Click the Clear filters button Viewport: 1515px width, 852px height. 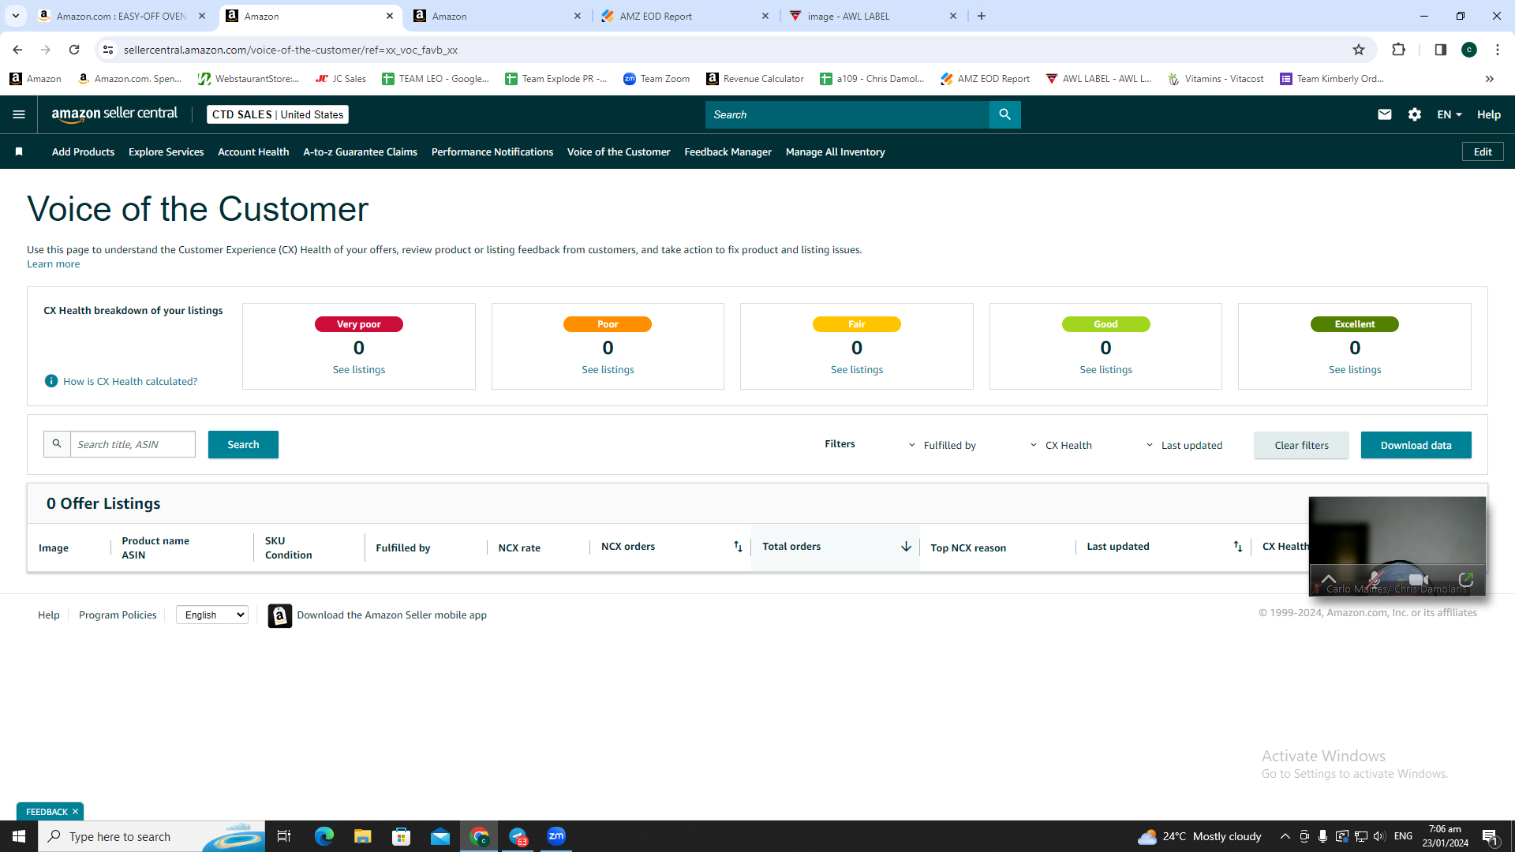pos(1301,445)
